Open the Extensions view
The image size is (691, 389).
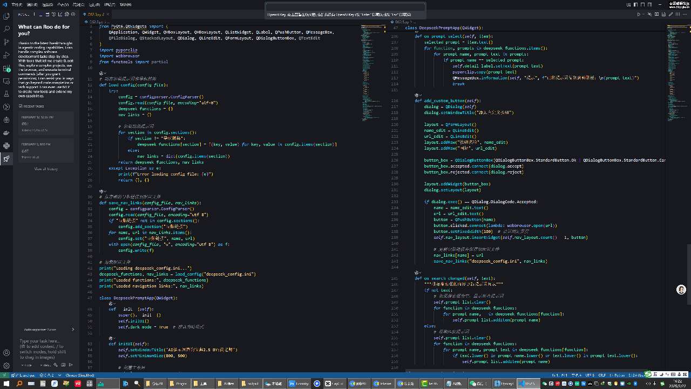pyautogui.click(x=6, y=68)
